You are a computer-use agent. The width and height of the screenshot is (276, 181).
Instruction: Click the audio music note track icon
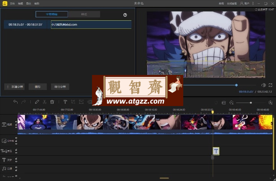(4, 169)
